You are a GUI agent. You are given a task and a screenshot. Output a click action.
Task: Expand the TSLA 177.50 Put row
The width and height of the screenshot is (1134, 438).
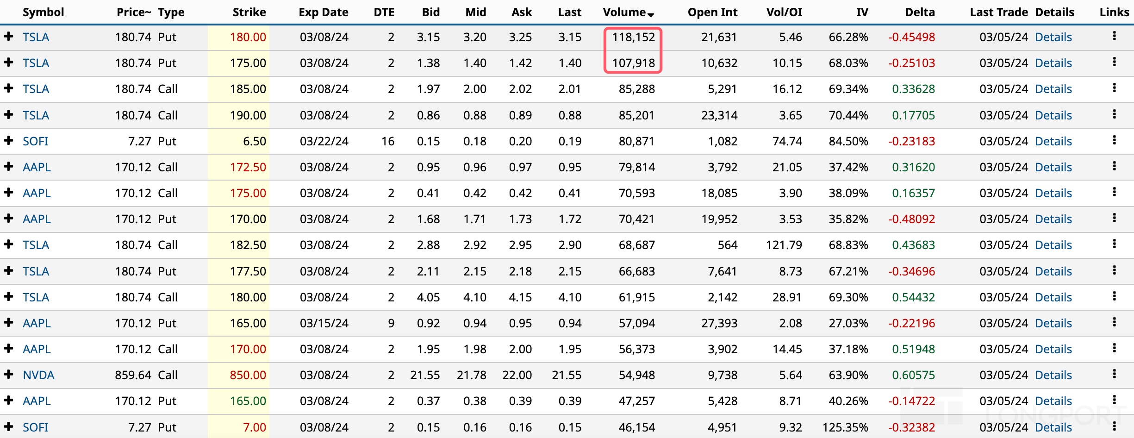[x=8, y=270]
